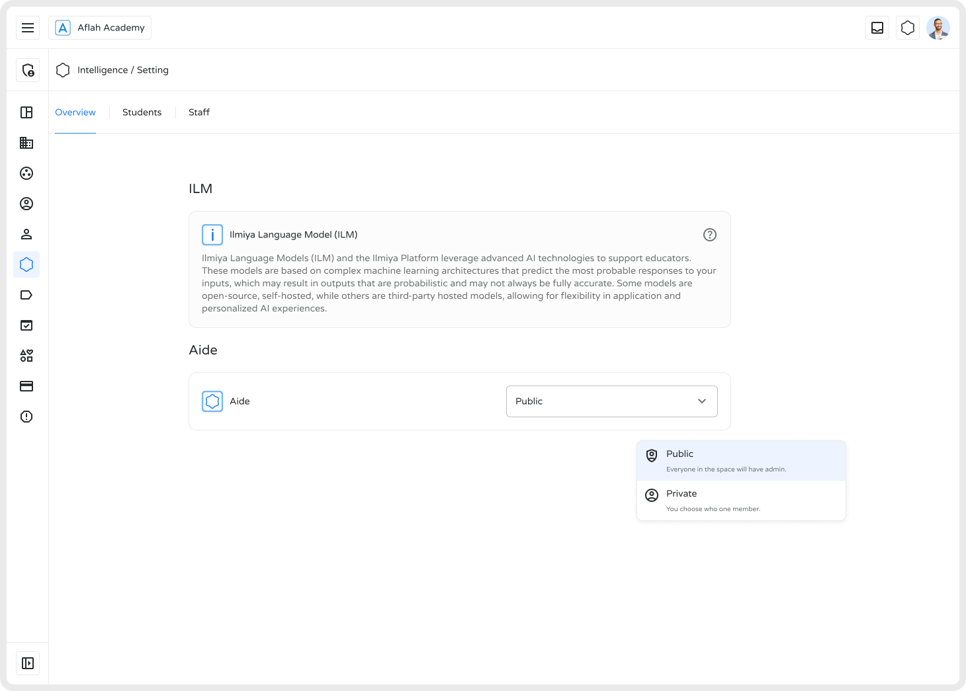This screenshot has height=691, width=966.
Task: Open the shapes category sidebar icon
Action: pyautogui.click(x=26, y=356)
